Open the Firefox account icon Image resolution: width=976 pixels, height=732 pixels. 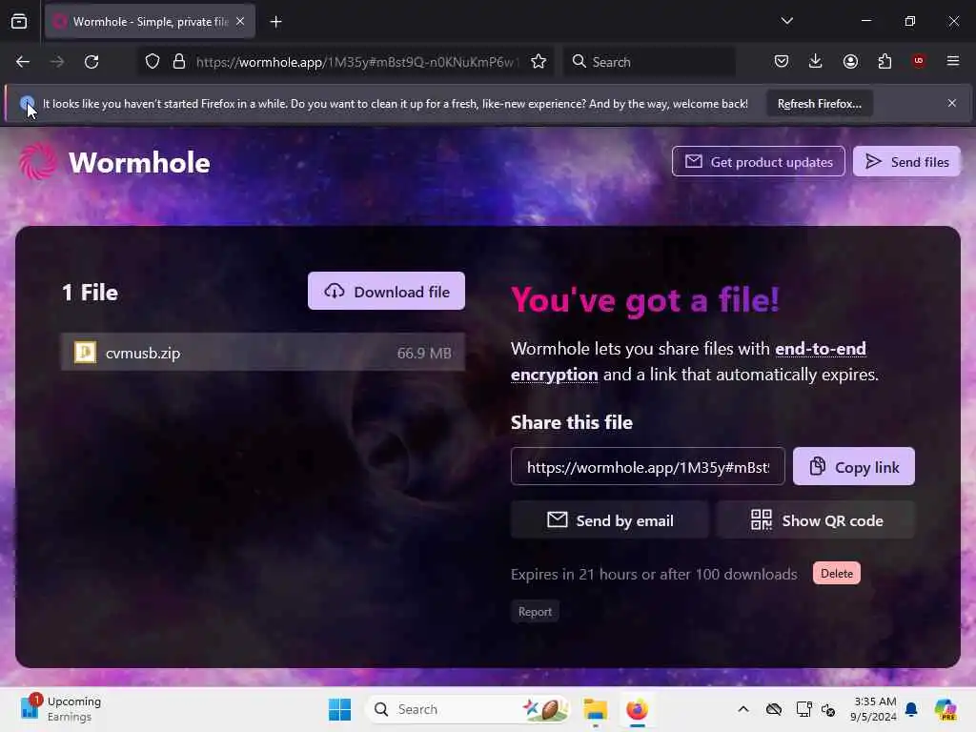(x=850, y=61)
